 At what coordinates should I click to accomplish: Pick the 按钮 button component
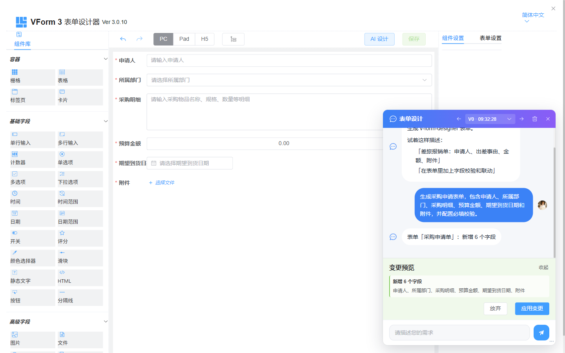pos(33,297)
